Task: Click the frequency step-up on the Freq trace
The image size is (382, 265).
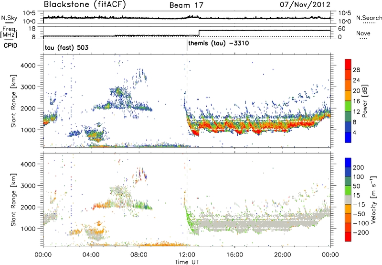Action: point(199,33)
